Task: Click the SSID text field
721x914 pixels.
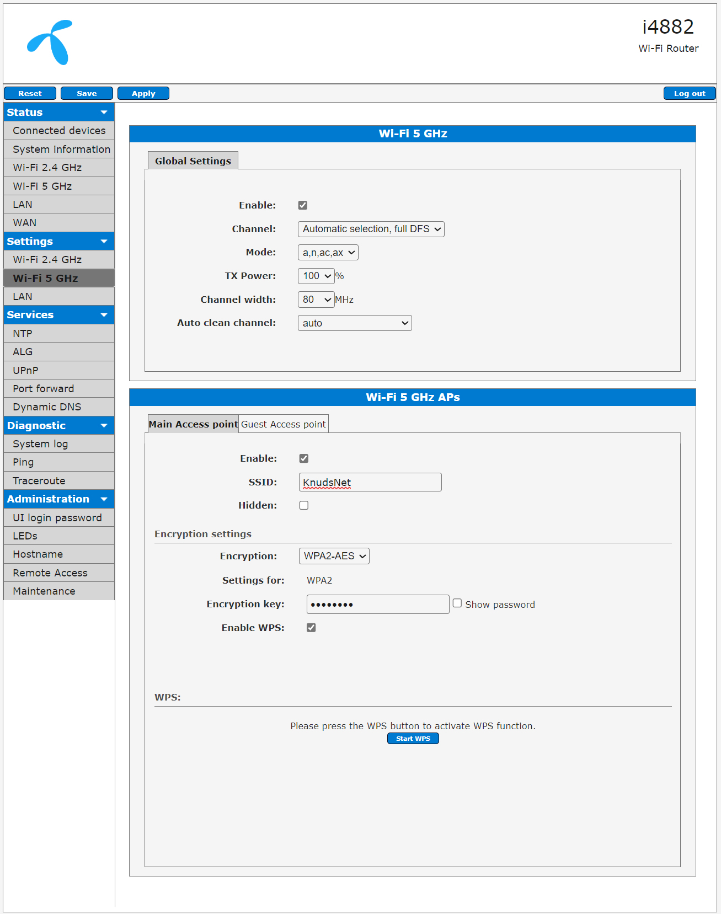Action: 370,482
